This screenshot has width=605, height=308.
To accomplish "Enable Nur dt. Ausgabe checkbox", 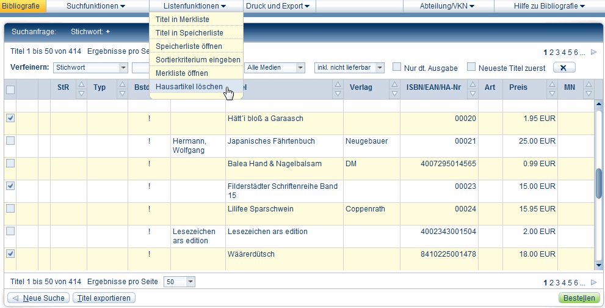I will point(397,67).
